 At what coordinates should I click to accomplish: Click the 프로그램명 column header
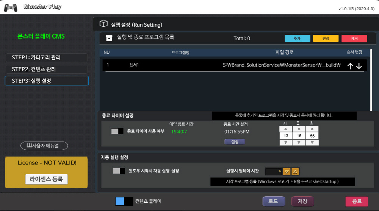click(x=180, y=53)
